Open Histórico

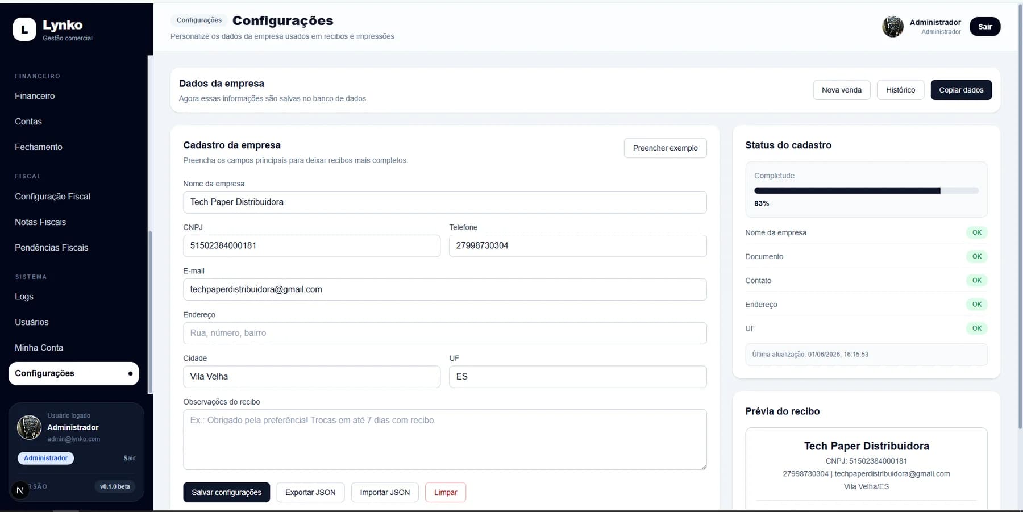[900, 90]
